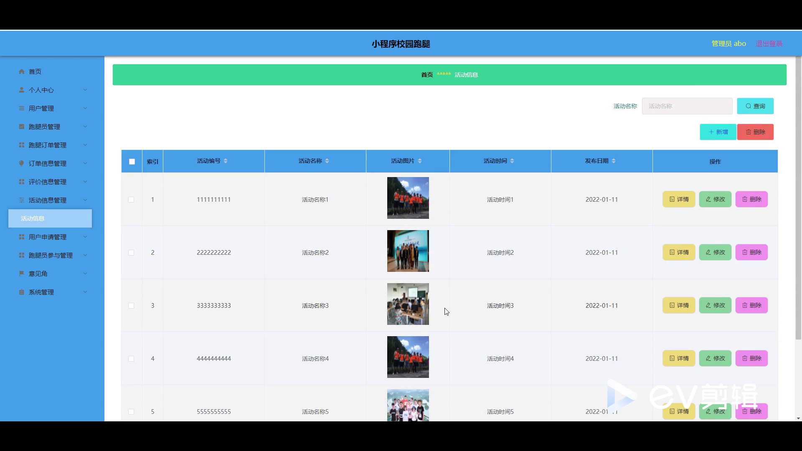
Task: Click the 新增 add button
Action: coord(718,132)
